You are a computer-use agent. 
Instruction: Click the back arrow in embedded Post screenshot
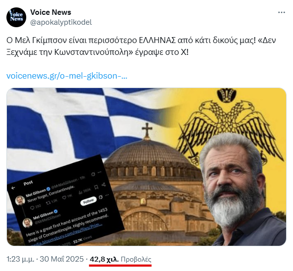point(13,188)
